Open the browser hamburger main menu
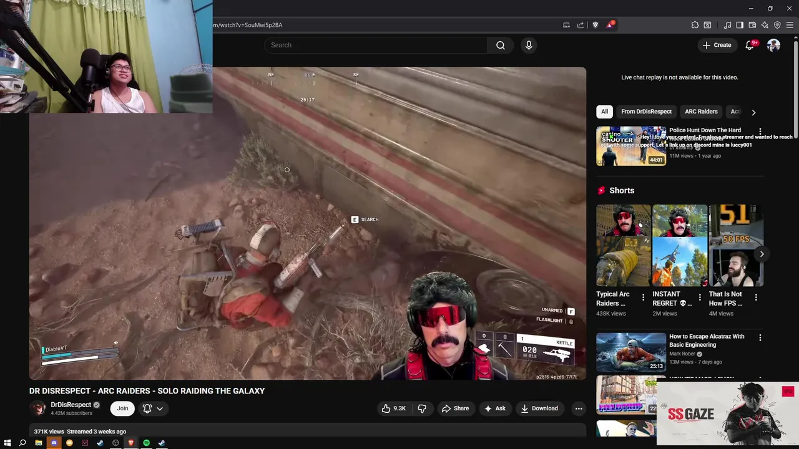The image size is (799, 449). click(790, 25)
